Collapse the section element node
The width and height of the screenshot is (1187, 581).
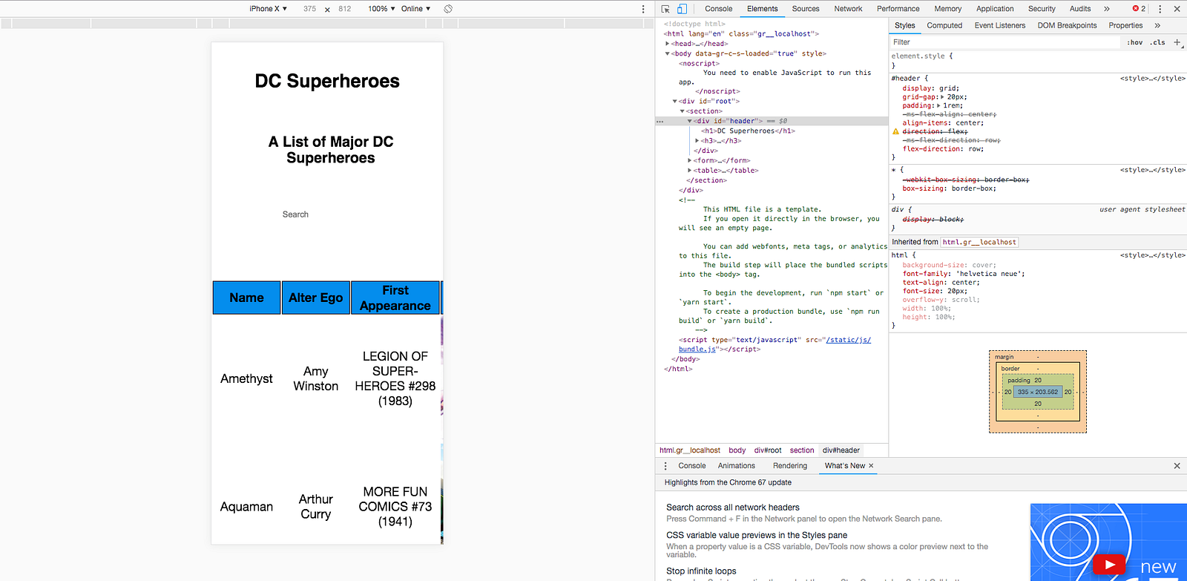point(683,111)
